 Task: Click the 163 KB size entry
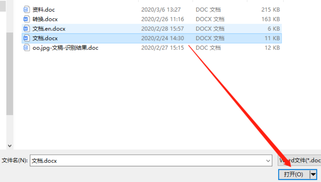coord(271,19)
